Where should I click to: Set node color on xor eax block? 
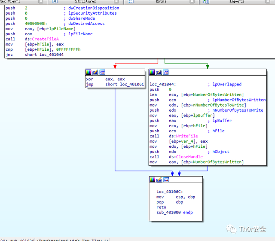tap(88, 72)
